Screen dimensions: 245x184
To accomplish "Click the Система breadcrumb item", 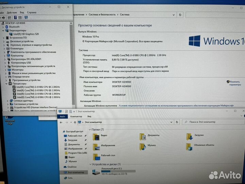I will [125, 15].
